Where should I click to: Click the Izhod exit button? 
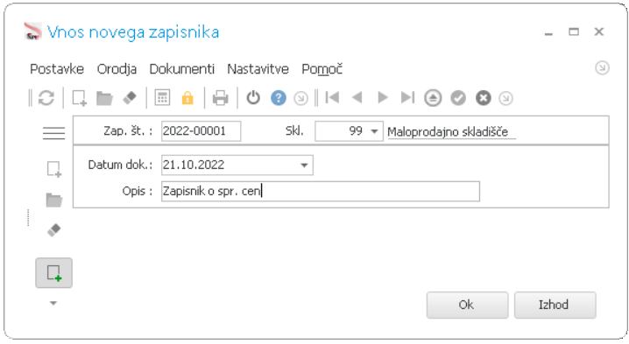555,305
